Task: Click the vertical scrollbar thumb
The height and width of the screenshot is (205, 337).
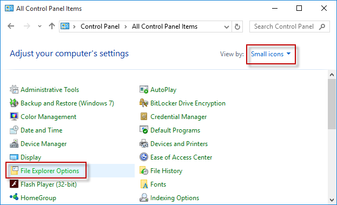Action: click(x=332, y=104)
